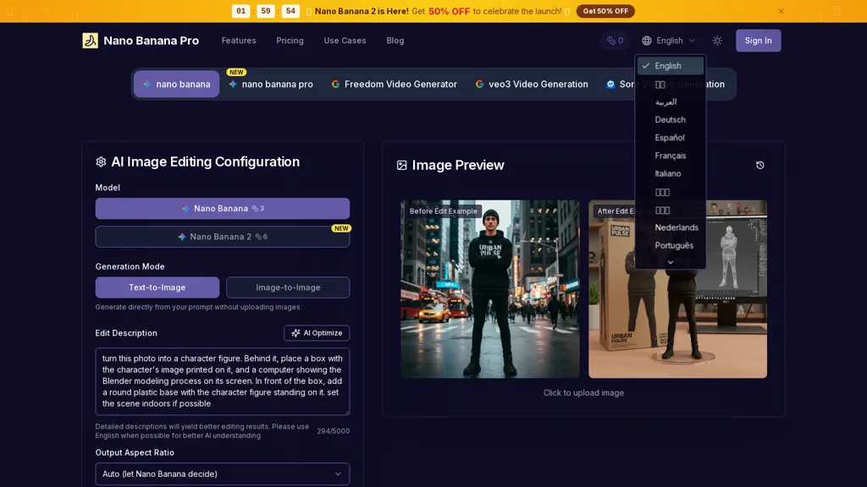The image size is (867, 487).
Task: Click the AI Optimize button
Action: tap(317, 333)
